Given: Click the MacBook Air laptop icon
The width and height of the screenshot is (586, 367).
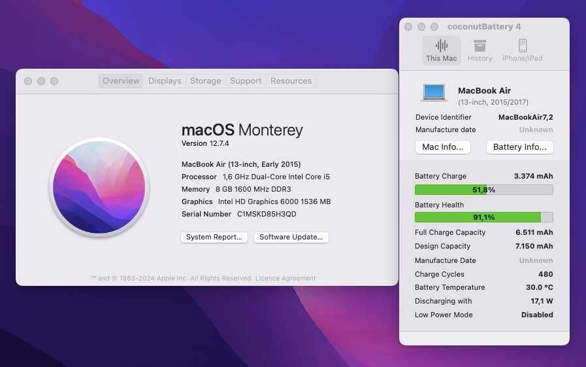Looking at the screenshot, I should click(434, 93).
